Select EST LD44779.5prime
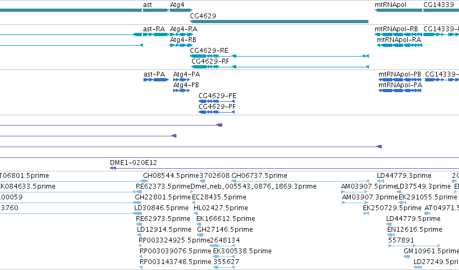 pos(413,219)
